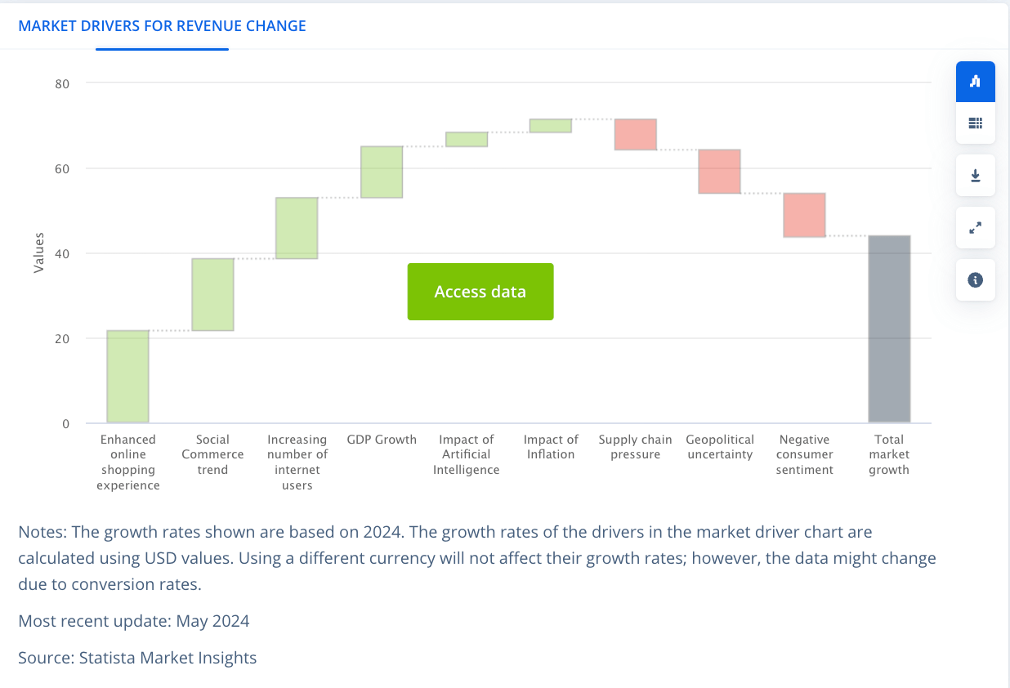Click the Impact of Inflation bar
Viewport: 1010px width, 688px height.
(551, 126)
